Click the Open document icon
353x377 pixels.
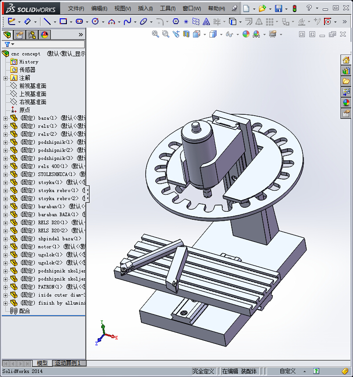coord(262,8)
